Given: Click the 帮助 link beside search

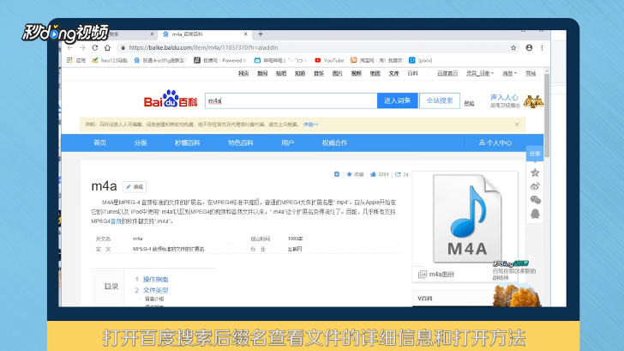Looking at the screenshot, I should pyautogui.click(x=469, y=104).
